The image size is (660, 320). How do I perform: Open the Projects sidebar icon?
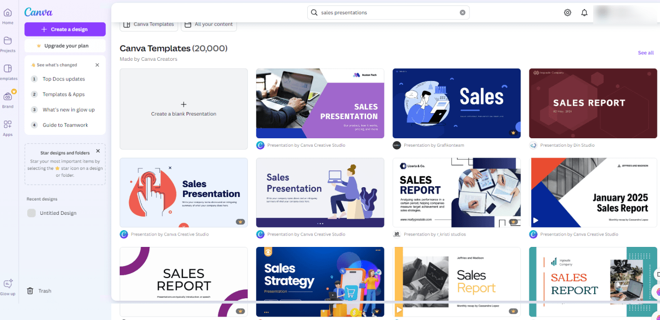click(x=7, y=41)
